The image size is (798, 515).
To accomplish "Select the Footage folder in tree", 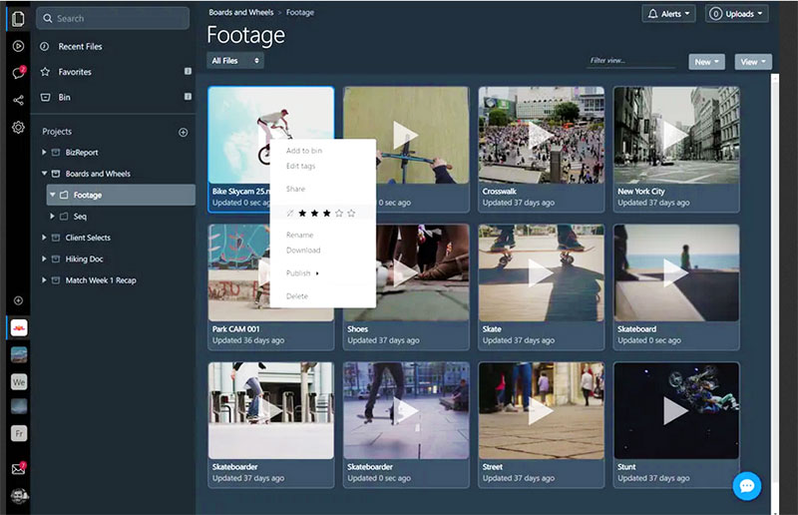I will [x=121, y=195].
